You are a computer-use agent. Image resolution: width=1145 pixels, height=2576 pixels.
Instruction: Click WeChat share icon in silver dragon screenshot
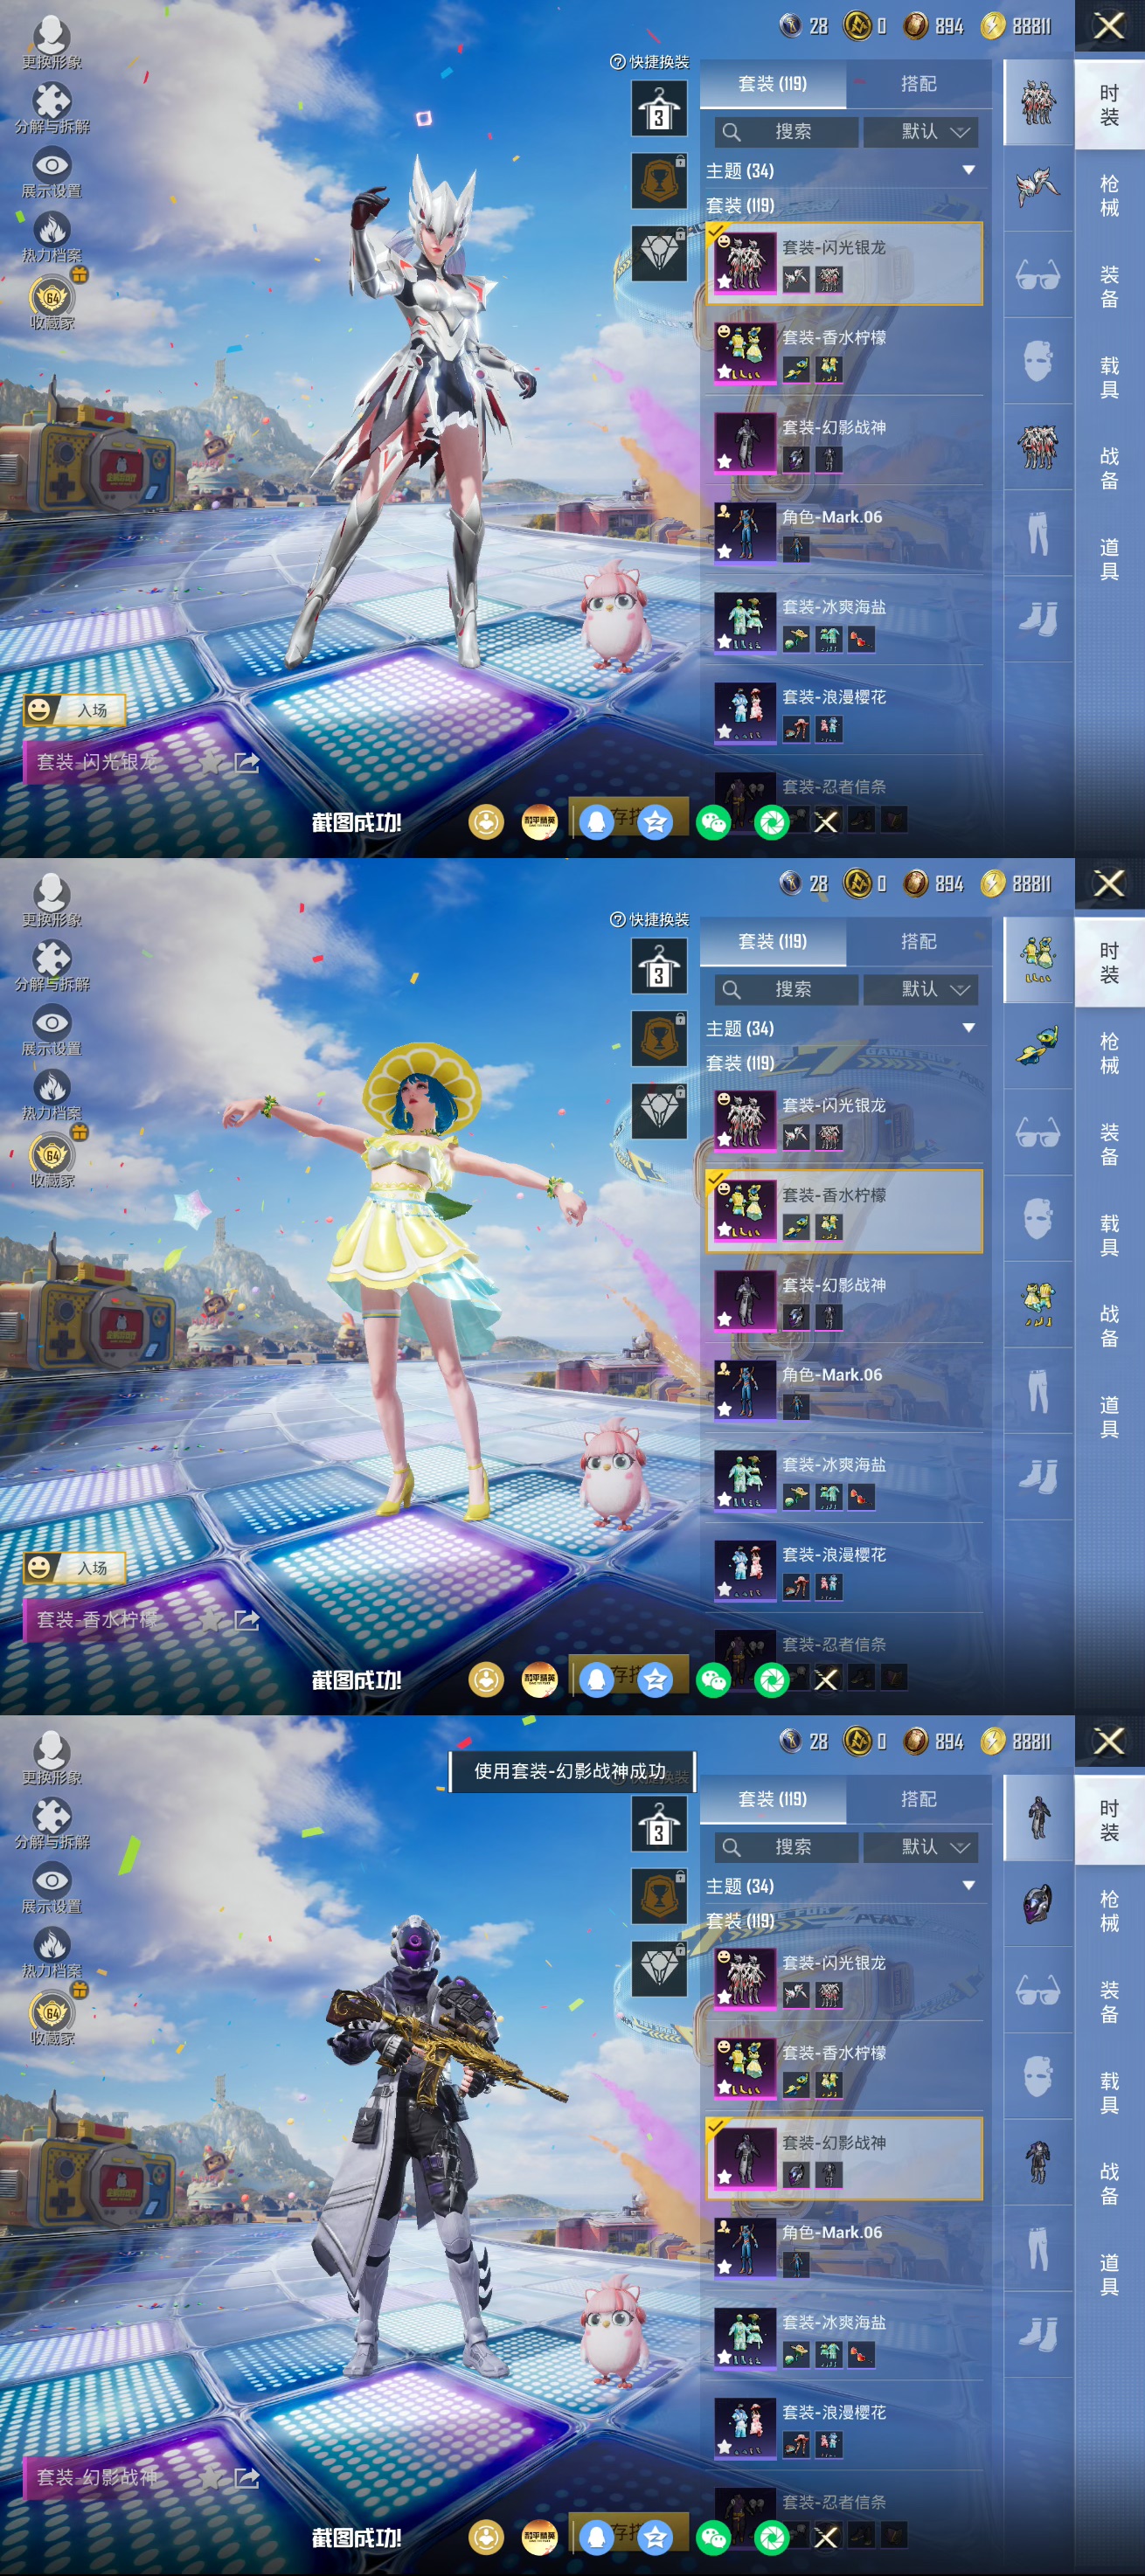pos(713,822)
